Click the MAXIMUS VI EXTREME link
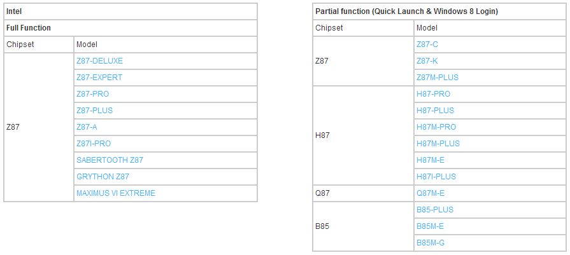The image size is (570, 255). point(116,193)
